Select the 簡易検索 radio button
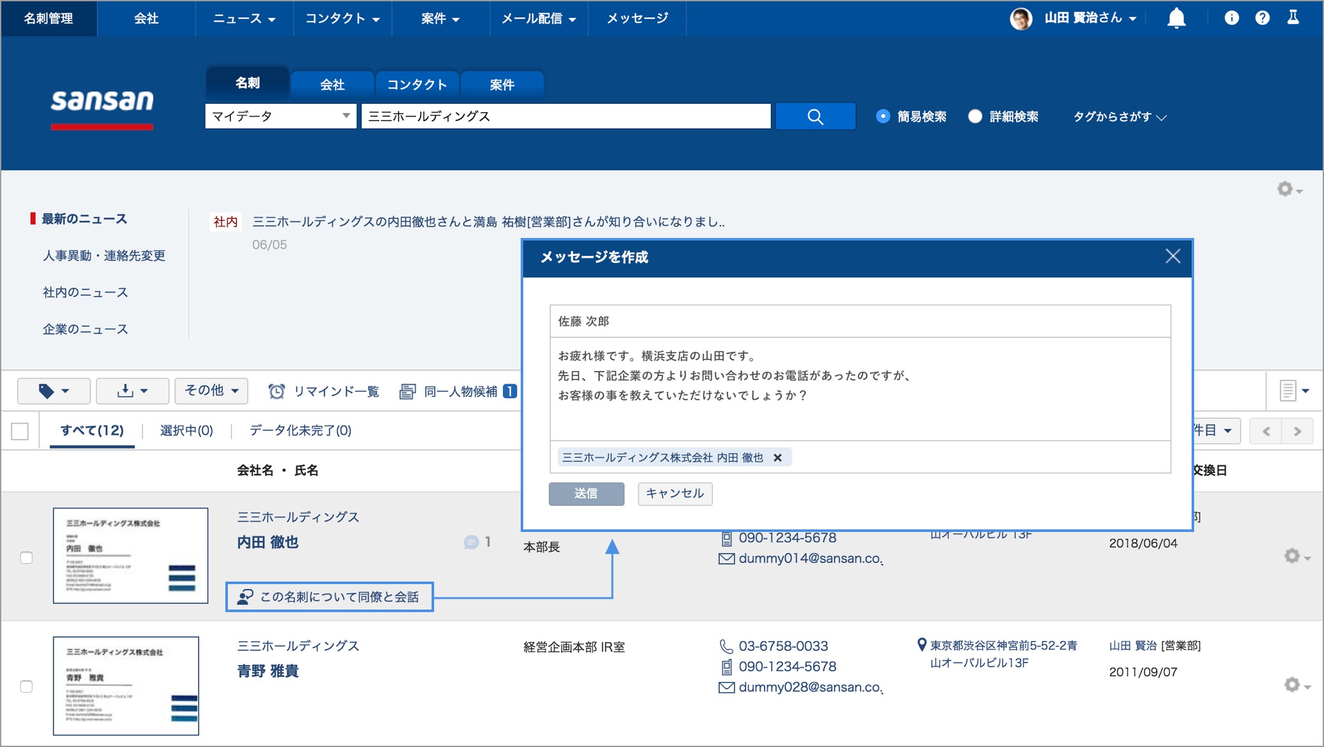This screenshot has height=747, width=1324. click(x=882, y=116)
